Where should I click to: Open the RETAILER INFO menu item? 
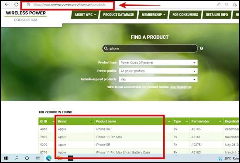[217, 15]
